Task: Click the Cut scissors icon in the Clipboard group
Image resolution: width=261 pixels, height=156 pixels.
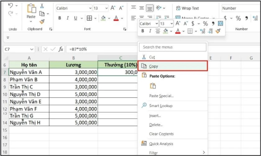Action: click(42, 6)
